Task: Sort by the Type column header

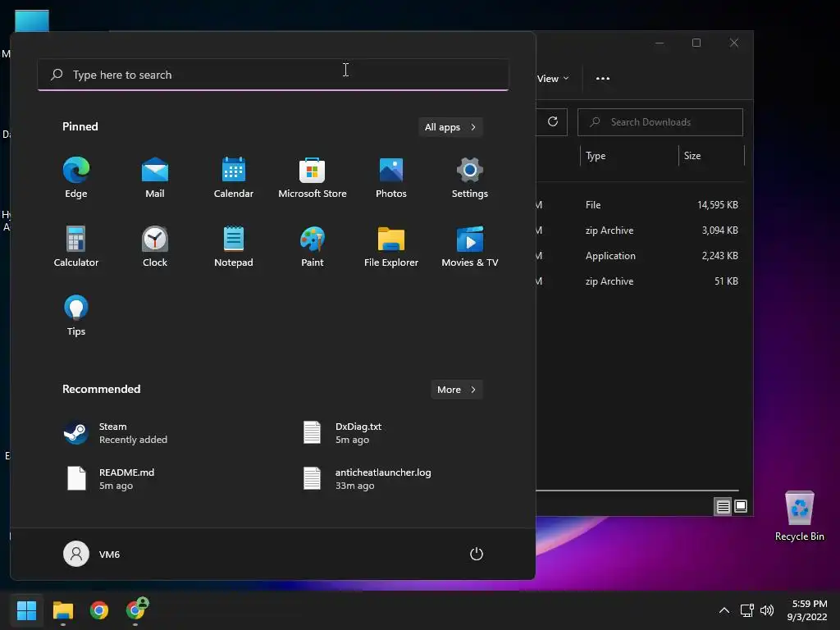Action: pos(629,156)
